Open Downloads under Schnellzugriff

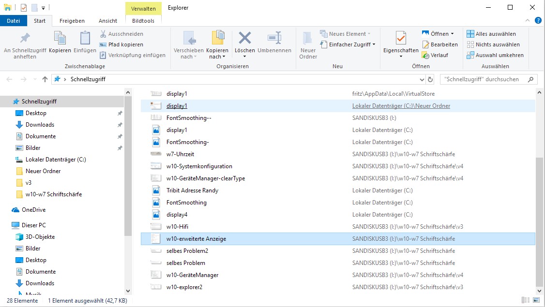tap(40, 125)
